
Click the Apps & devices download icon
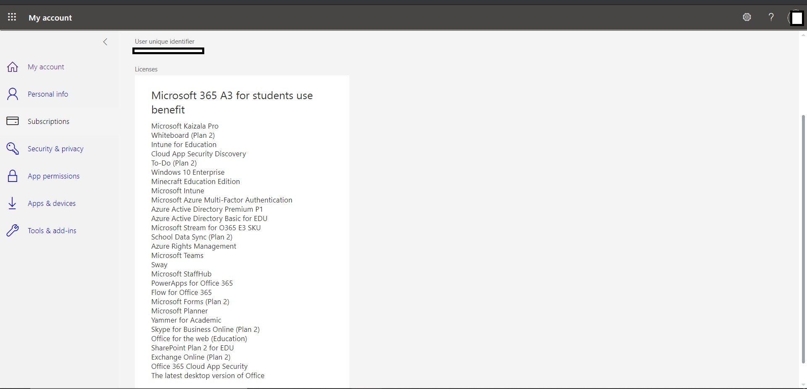[13, 203]
